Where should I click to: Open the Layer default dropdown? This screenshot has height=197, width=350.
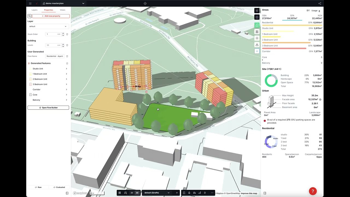coord(48,26)
